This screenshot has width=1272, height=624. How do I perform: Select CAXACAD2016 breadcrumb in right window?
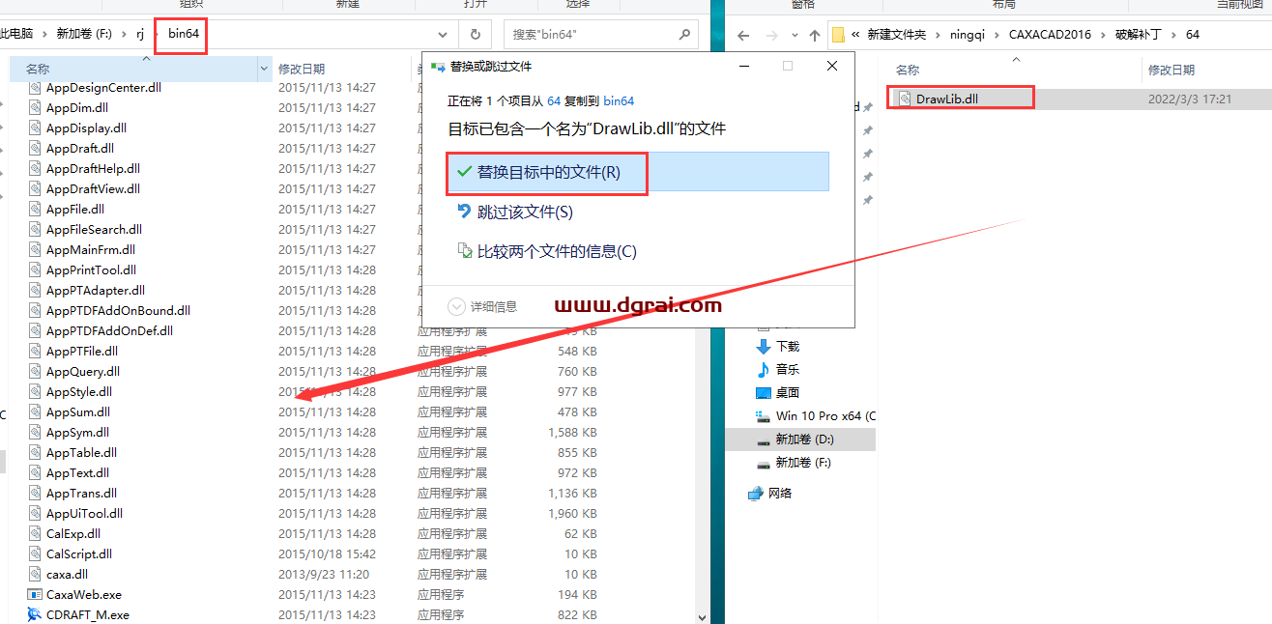click(x=1050, y=34)
